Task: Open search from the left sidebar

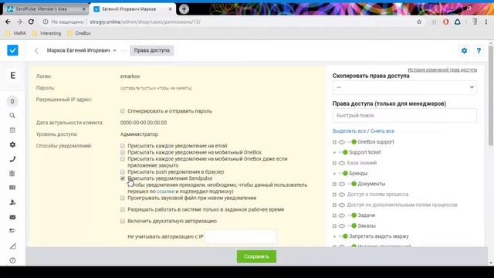Action: (x=12, y=116)
